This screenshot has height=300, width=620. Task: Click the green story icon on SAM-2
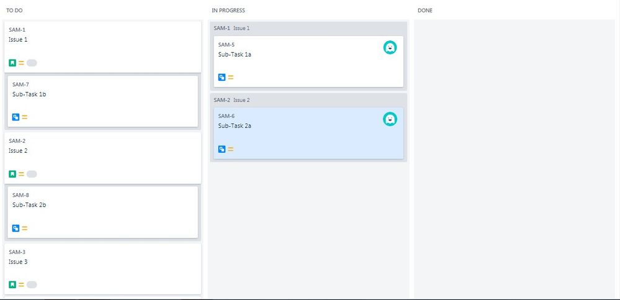coord(12,174)
